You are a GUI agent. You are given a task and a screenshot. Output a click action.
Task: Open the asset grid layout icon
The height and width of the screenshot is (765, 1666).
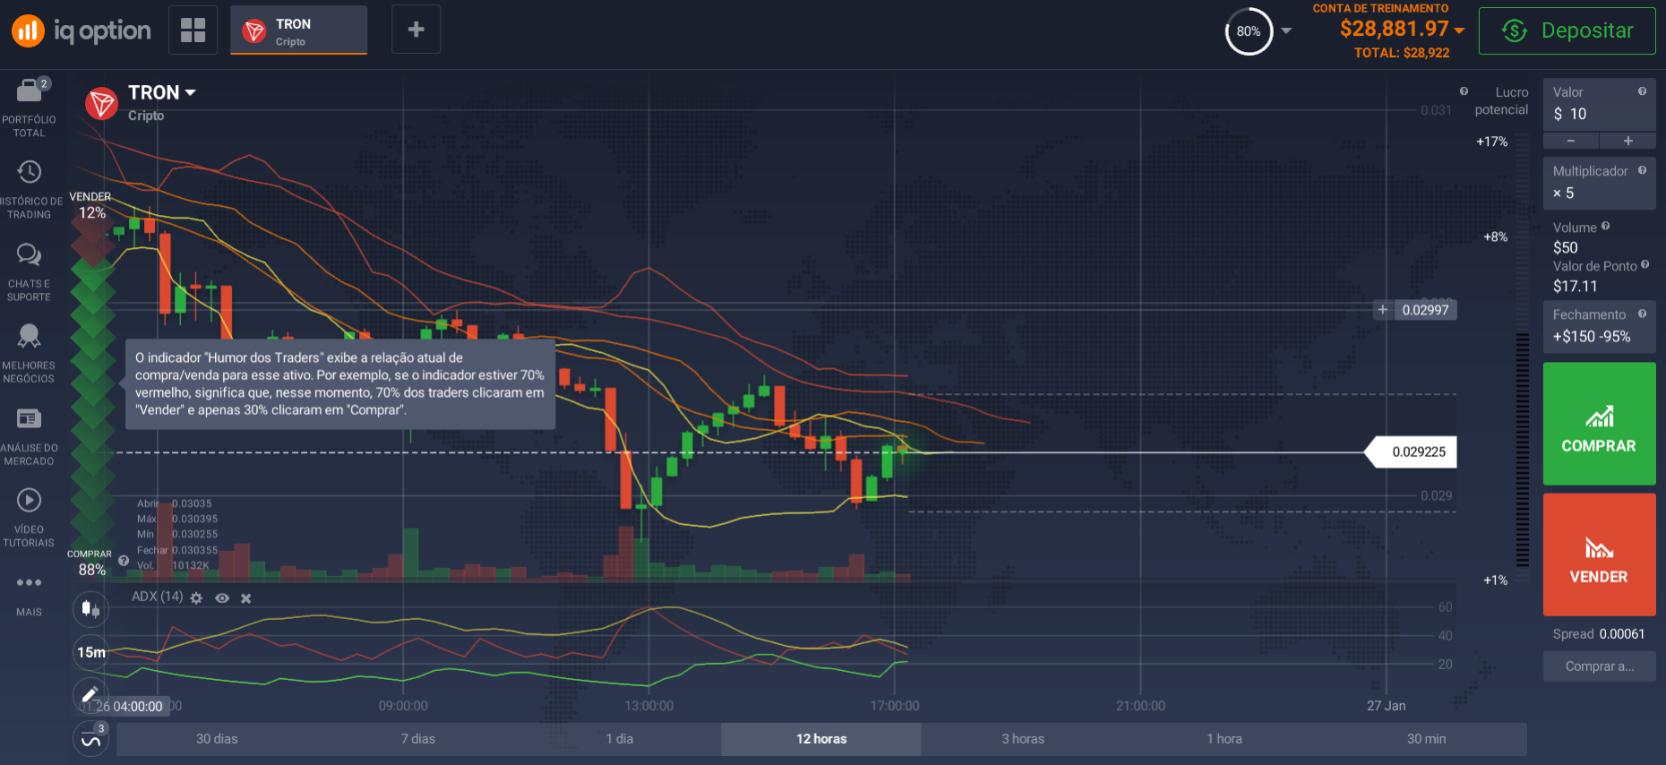[193, 30]
